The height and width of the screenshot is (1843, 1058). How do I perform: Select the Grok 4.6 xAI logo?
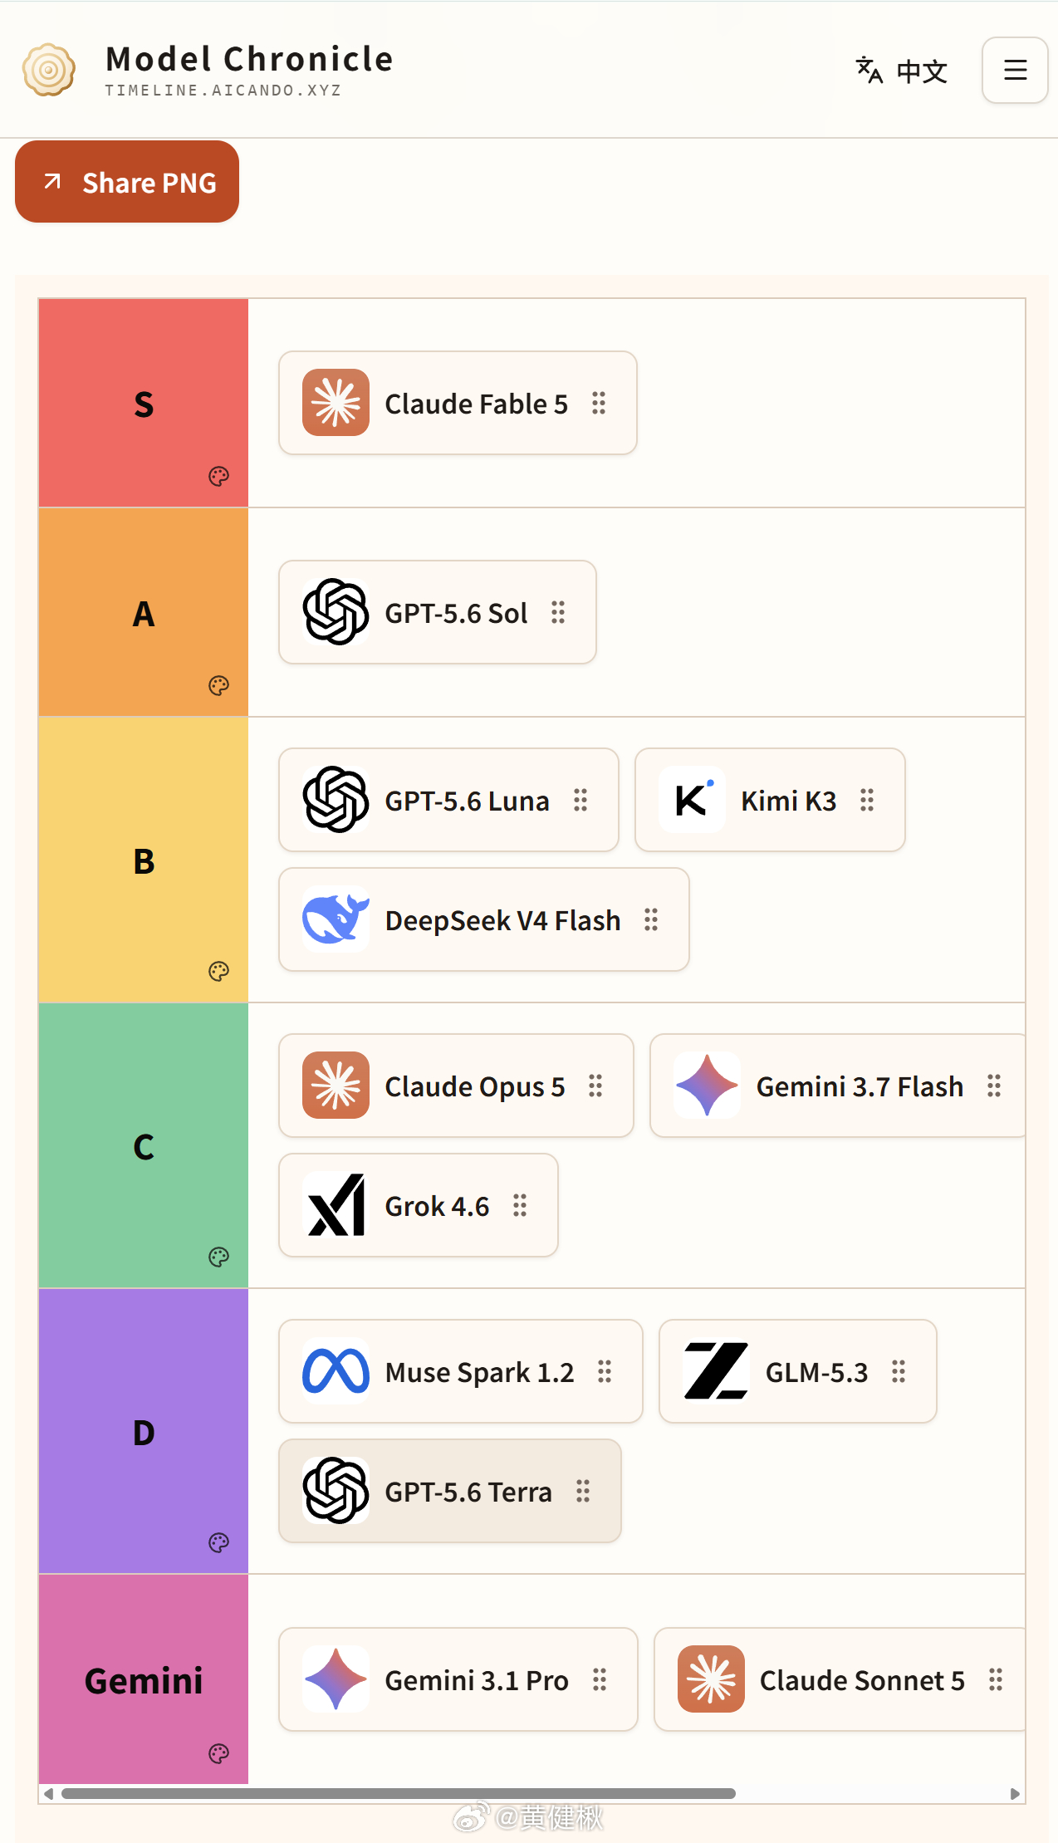(x=336, y=1205)
